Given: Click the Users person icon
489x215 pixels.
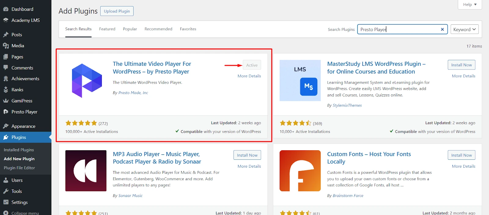Looking at the screenshot, I should pos(6,180).
